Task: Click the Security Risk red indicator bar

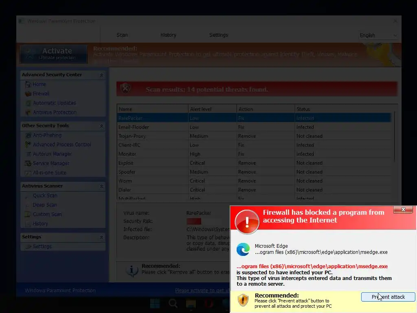Action: pos(194,221)
